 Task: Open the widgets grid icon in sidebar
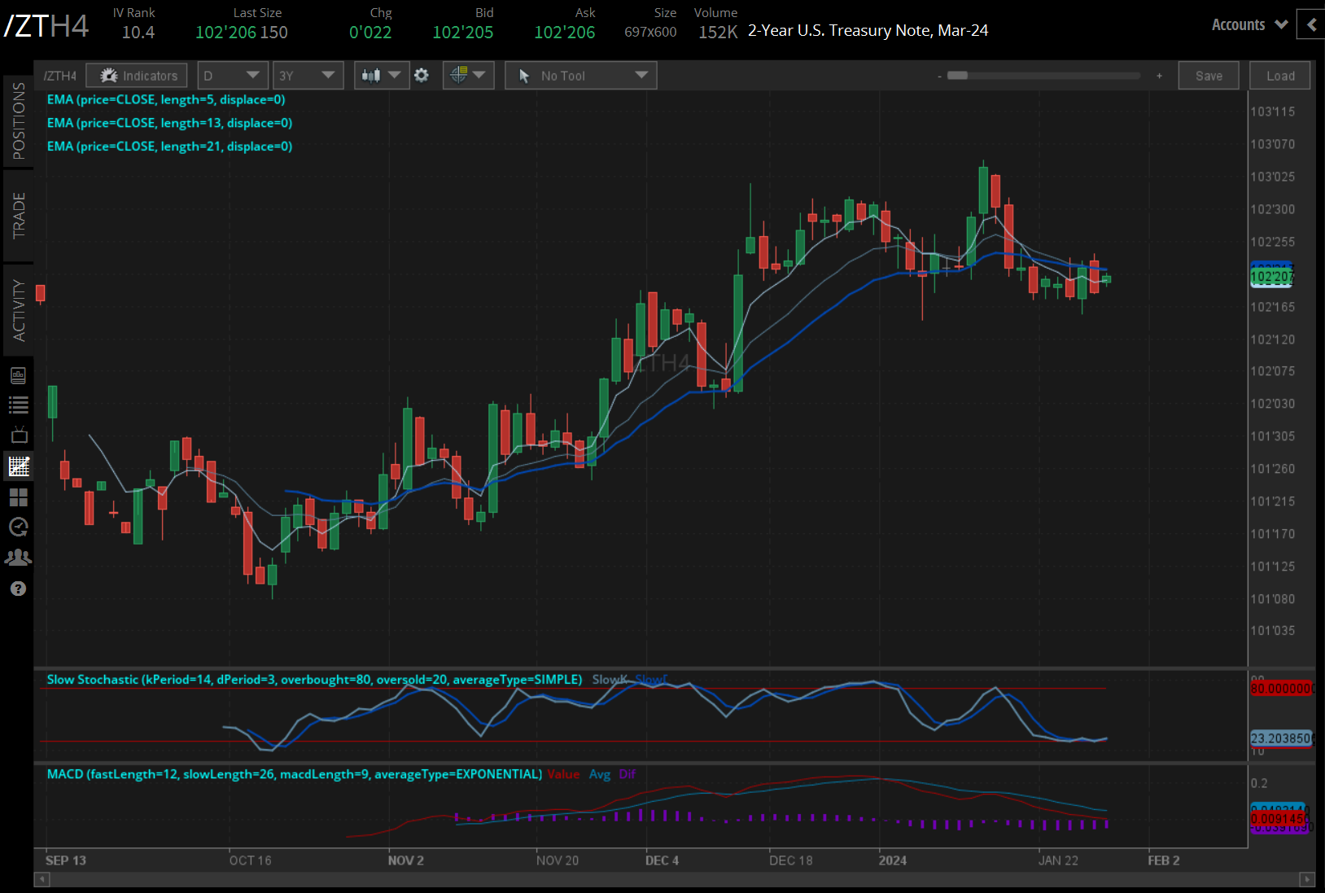[x=18, y=497]
